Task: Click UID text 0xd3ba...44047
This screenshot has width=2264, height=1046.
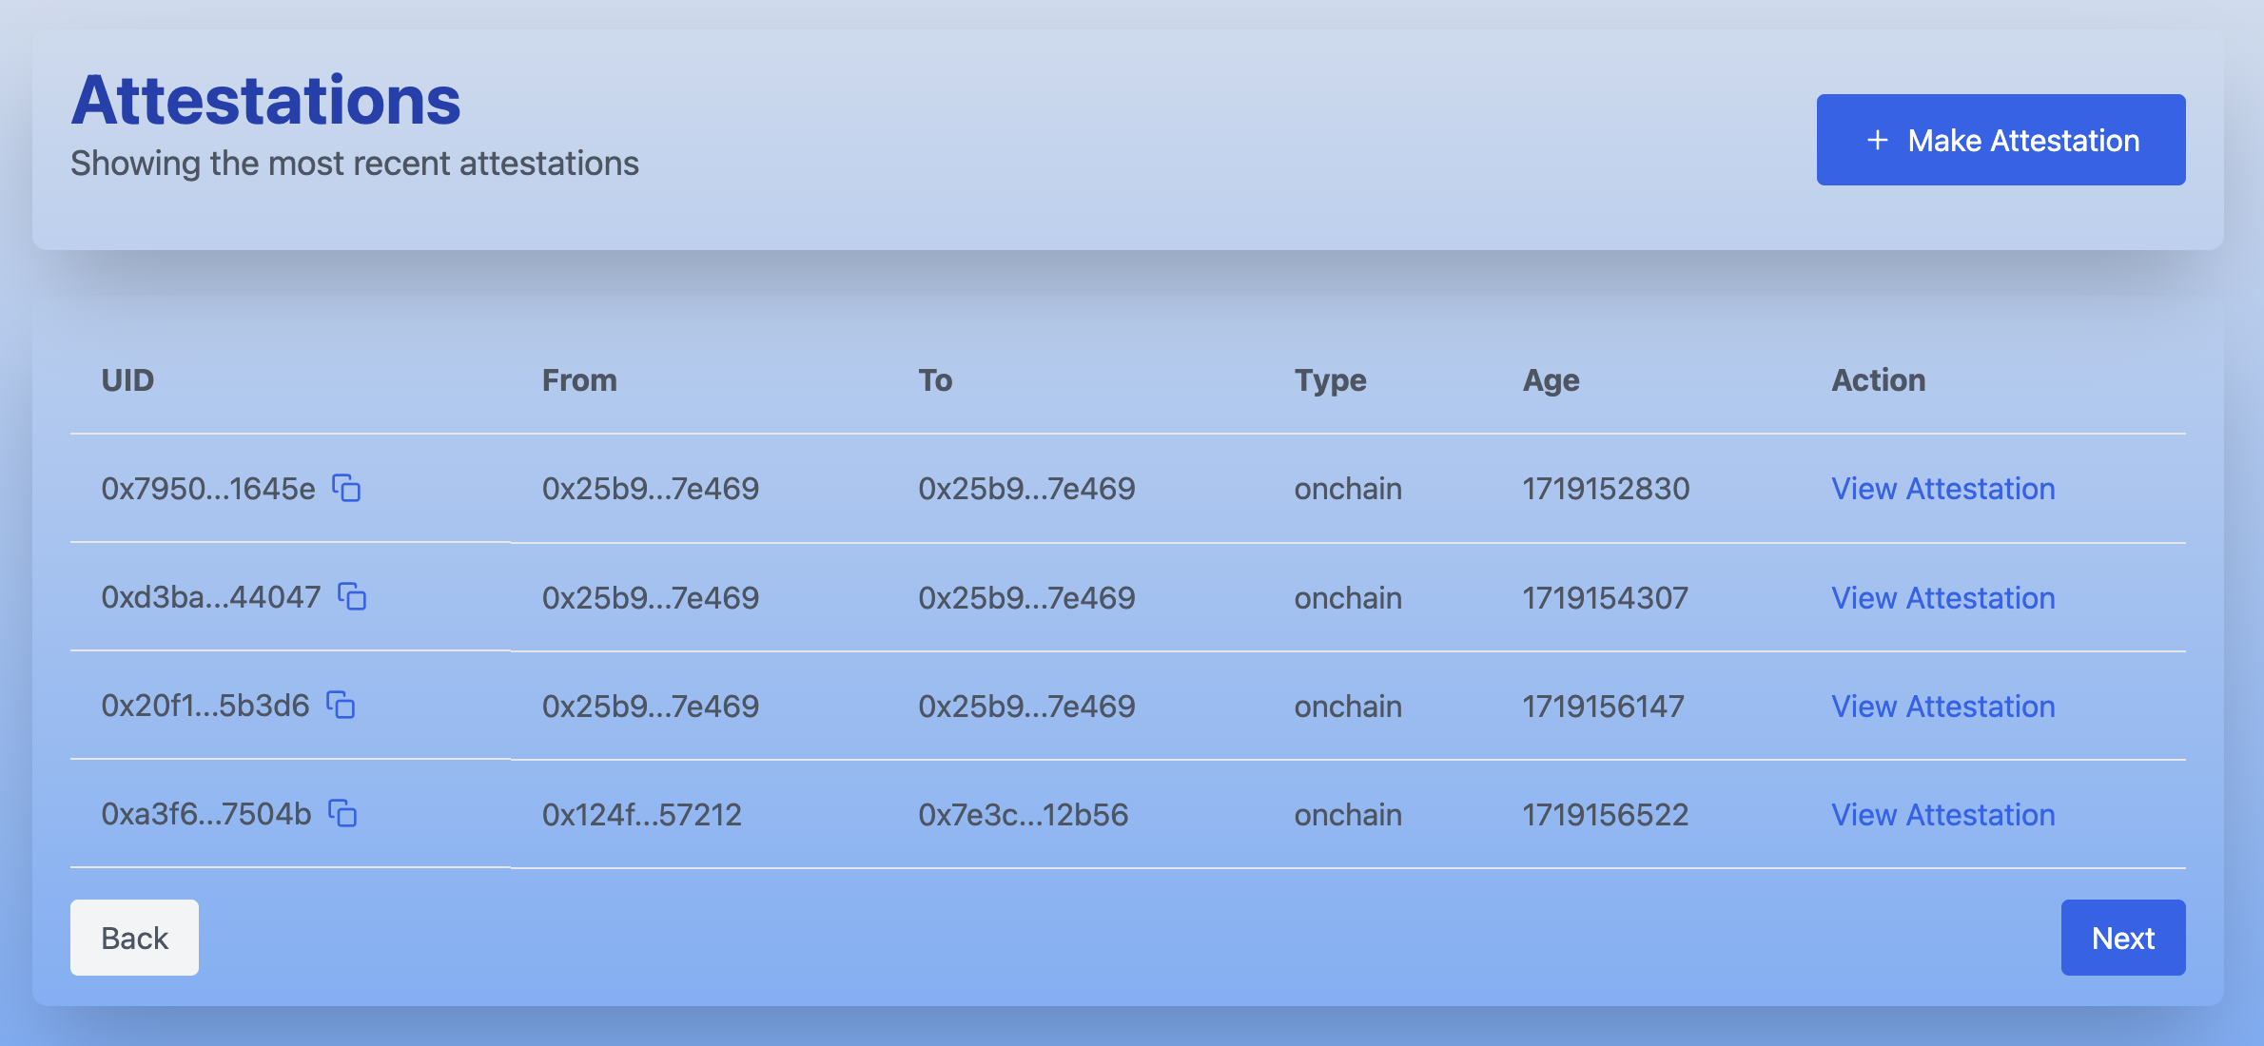Action: pyautogui.click(x=211, y=597)
